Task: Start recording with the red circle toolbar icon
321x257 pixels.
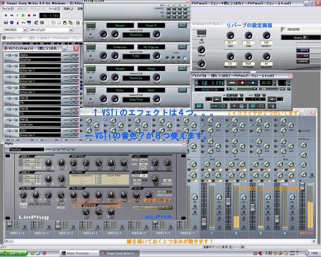Action: pos(29,15)
